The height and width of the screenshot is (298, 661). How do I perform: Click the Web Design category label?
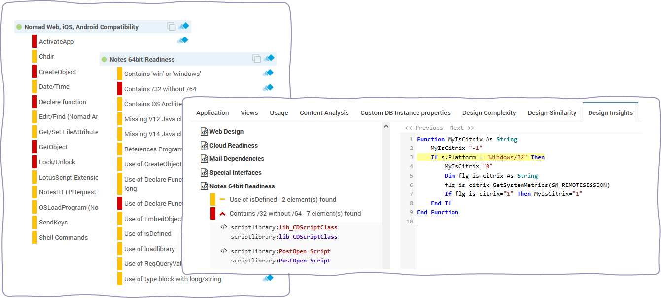coord(227,132)
